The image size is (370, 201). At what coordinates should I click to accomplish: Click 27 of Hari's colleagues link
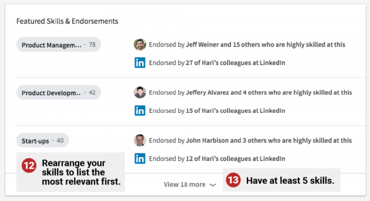point(217,63)
